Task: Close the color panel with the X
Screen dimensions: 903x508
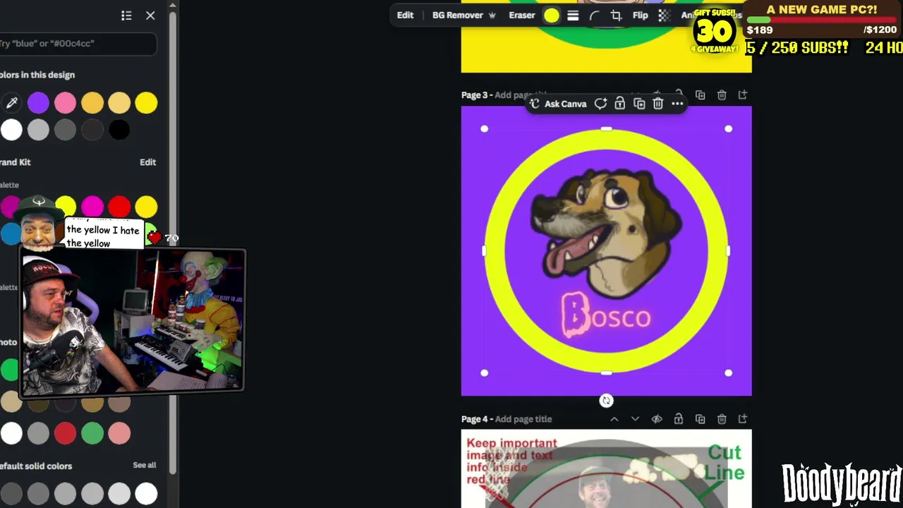Action: [x=150, y=16]
